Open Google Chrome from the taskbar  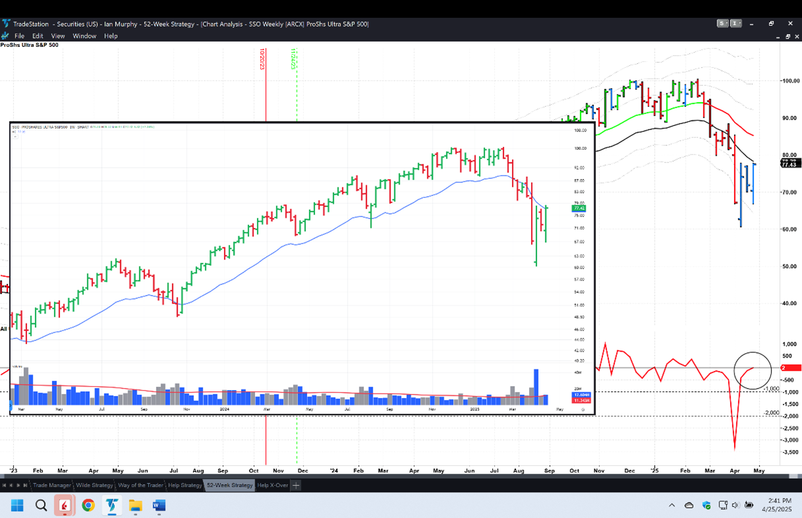pyautogui.click(x=88, y=505)
